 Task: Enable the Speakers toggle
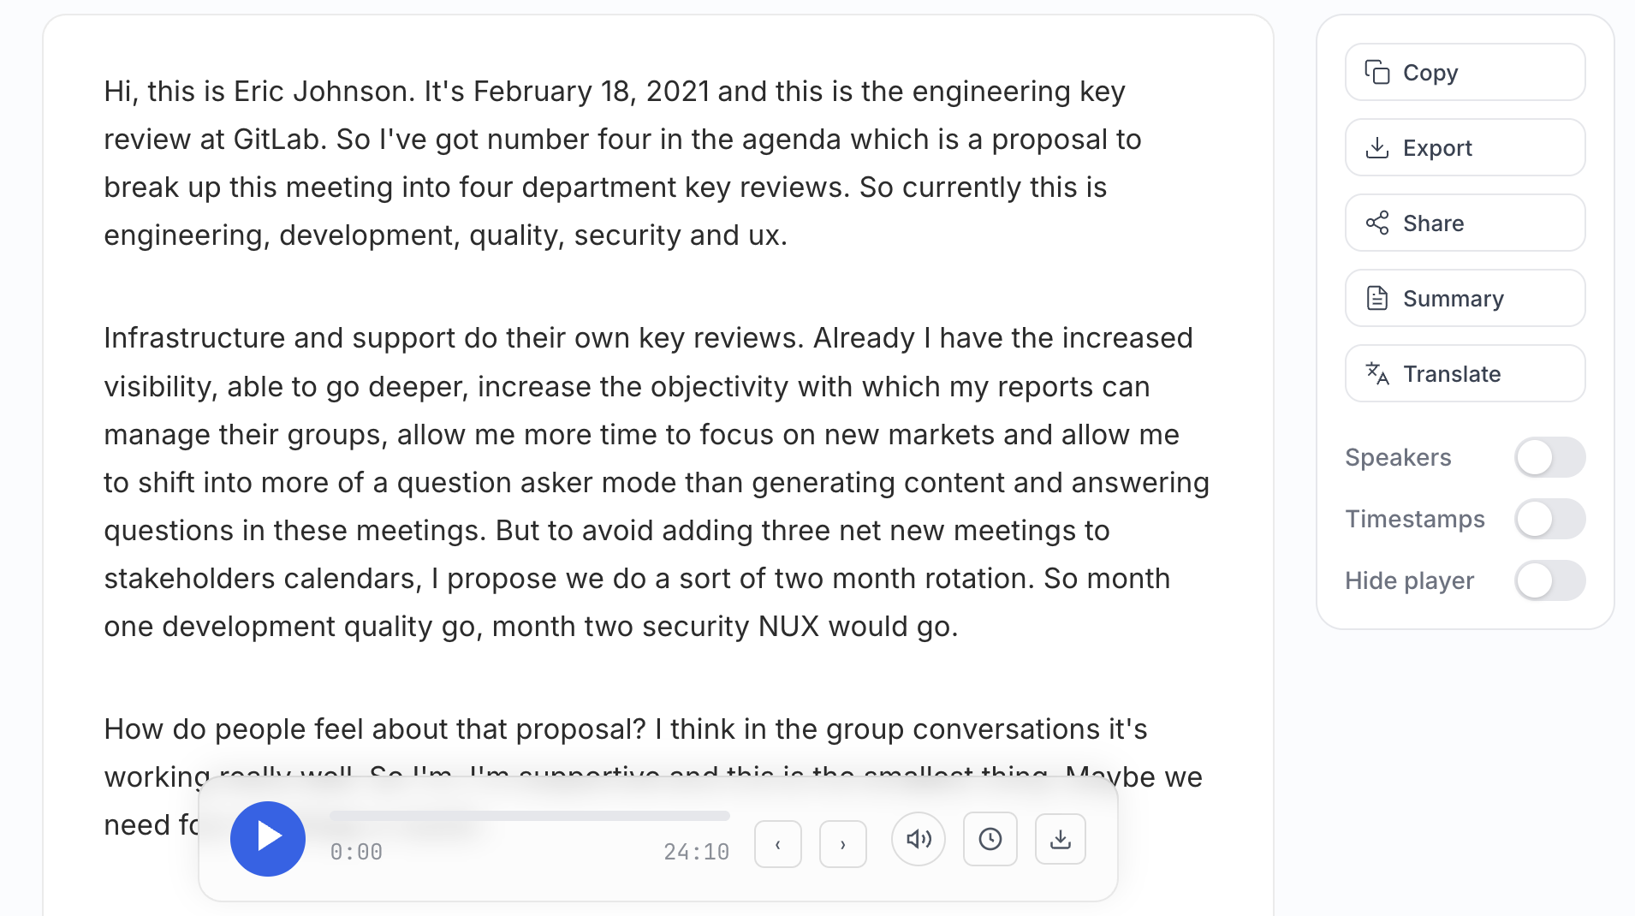click(x=1550, y=457)
